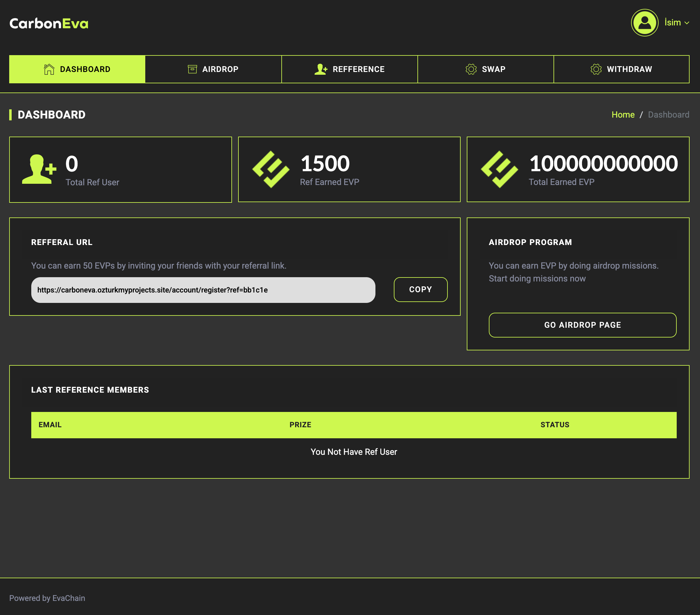Click the user-plus icon in the Total Ref User card
Viewport: 700px width, 615px height.
(40, 169)
